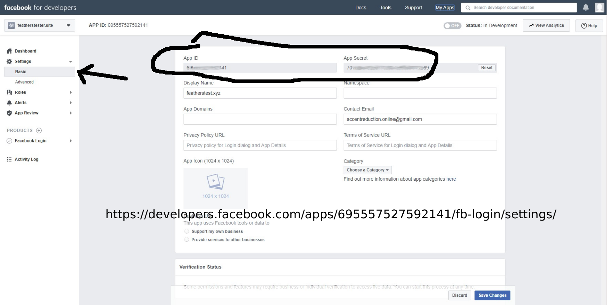Open Dashboard in sidebar
The width and height of the screenshot is (607, 305).
[25, 51]
